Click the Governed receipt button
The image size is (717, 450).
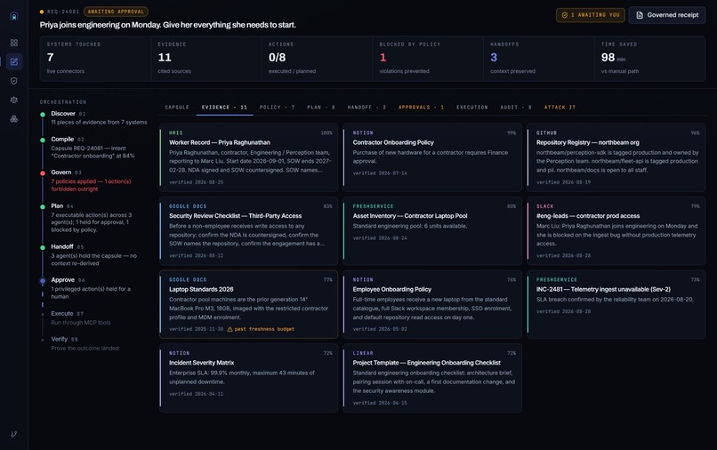[x=667, y=15]
